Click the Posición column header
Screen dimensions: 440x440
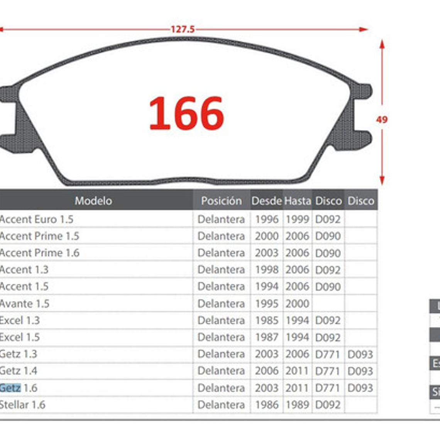221,201
